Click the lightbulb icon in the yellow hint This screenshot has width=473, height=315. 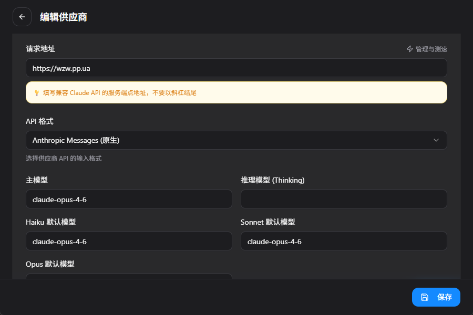36,92
